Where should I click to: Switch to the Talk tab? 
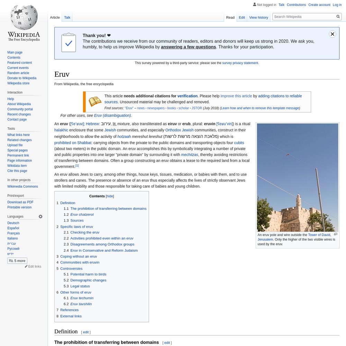click(67, 17)
